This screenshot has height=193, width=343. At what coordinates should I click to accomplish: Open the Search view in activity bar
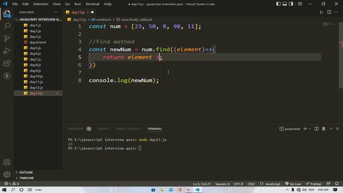coord(7,26)
